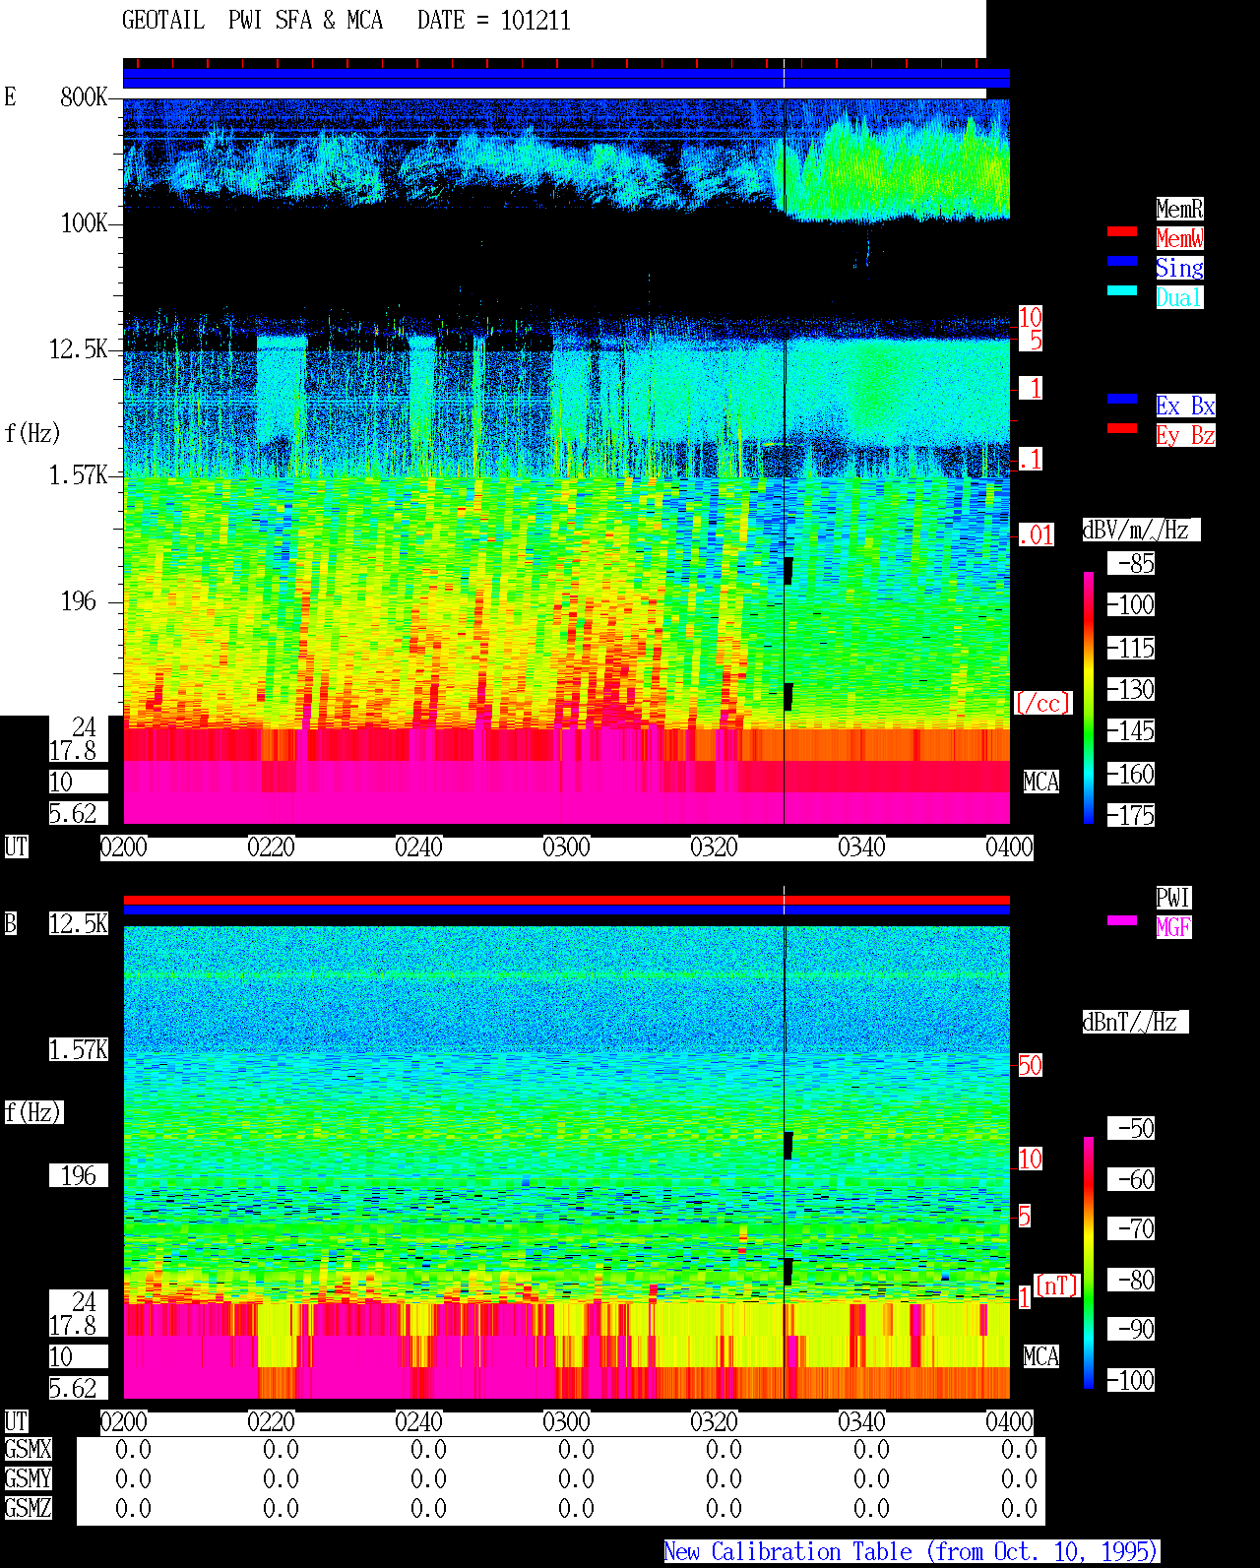
Task: Click the 0340 UT label under the B spectrogram
Action: coord(861,1422)
